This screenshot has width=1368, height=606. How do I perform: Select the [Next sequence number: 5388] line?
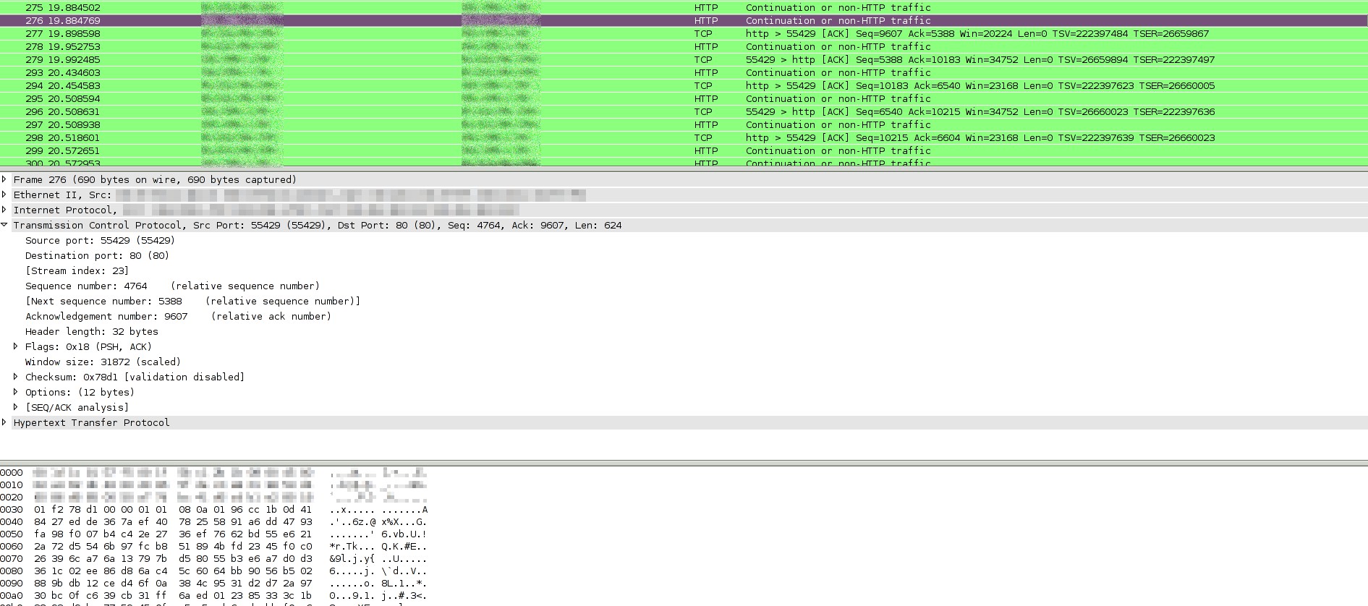click(192, 301)
